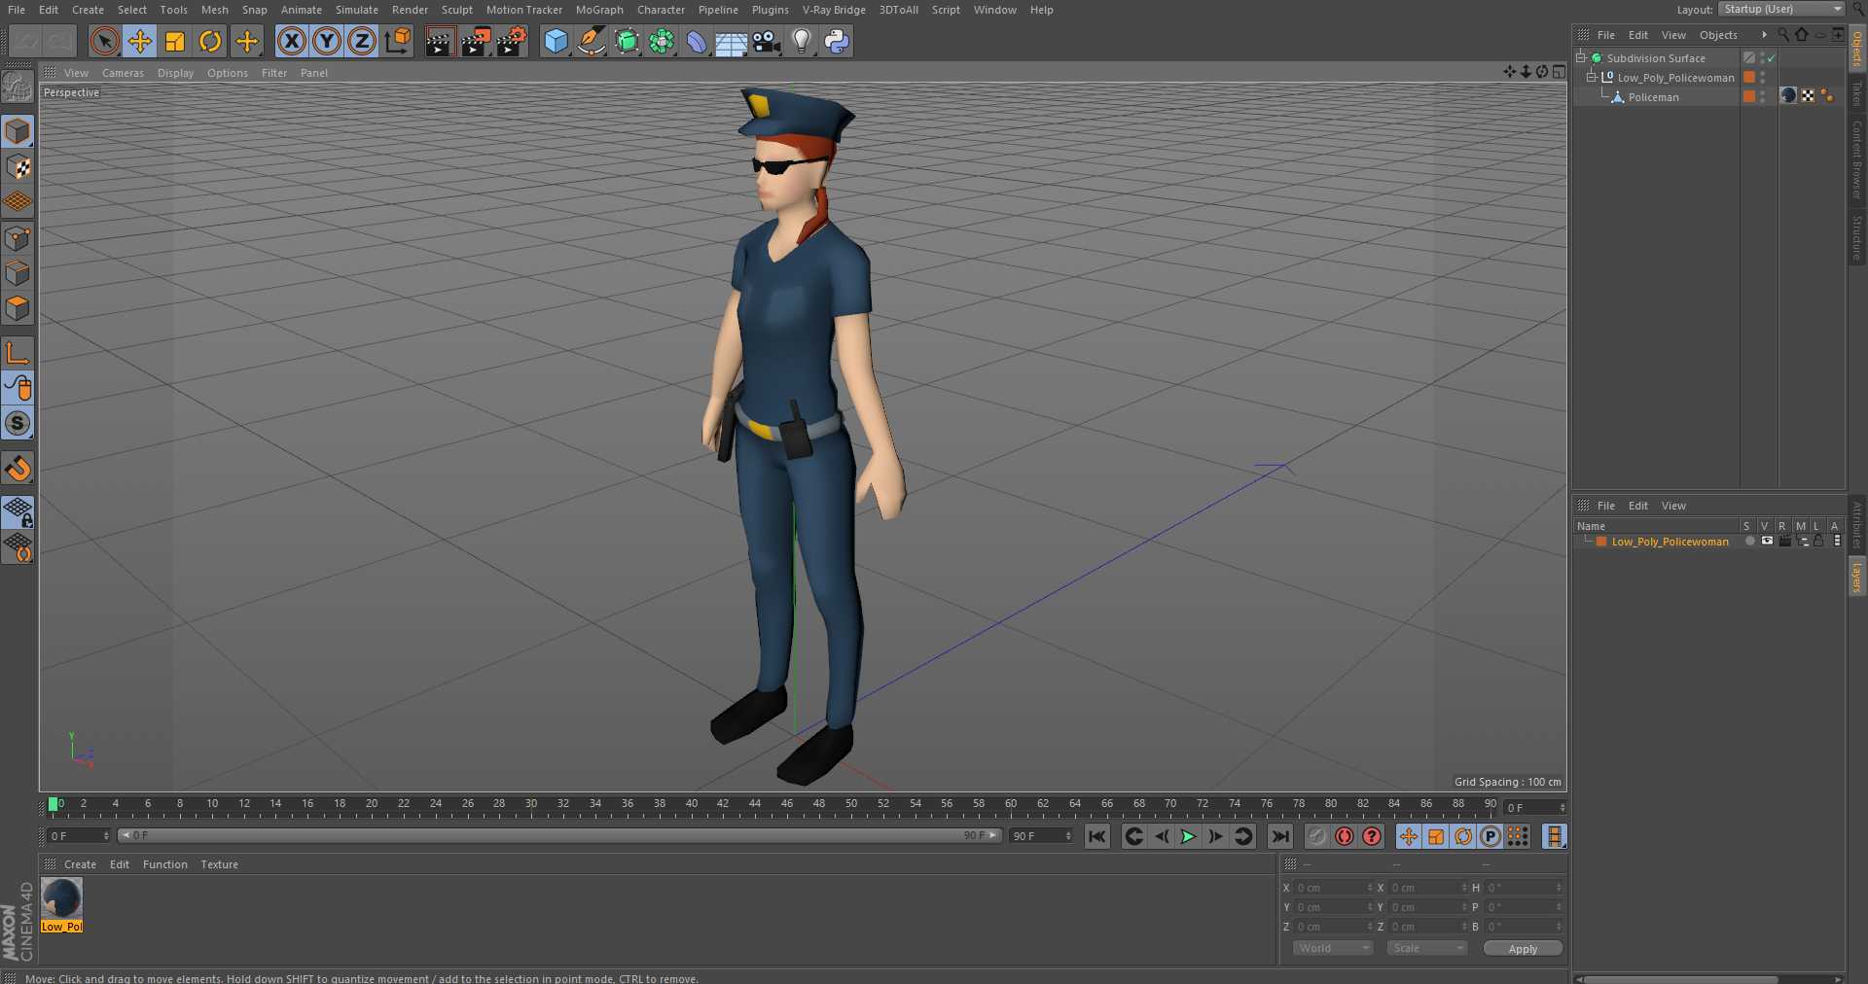
Task: Step to the next frame
Action: 1215,836
